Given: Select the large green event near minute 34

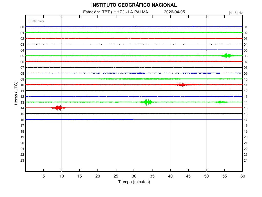Looking at the screenshot, I should click(147, 102).
